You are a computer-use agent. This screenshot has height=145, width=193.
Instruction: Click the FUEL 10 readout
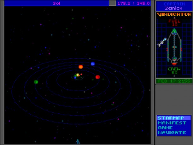tap(174, 23)
